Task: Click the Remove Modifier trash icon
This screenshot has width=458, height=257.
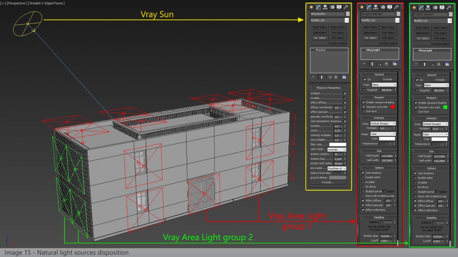Action: [336, 77]
